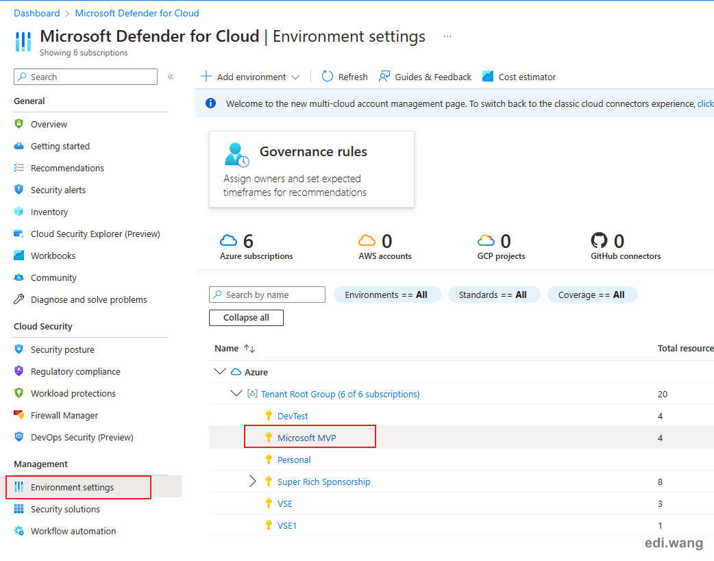Click the info icon in welcome banner
This screenshot has width=714, height=561.
(x=211, y=103)
